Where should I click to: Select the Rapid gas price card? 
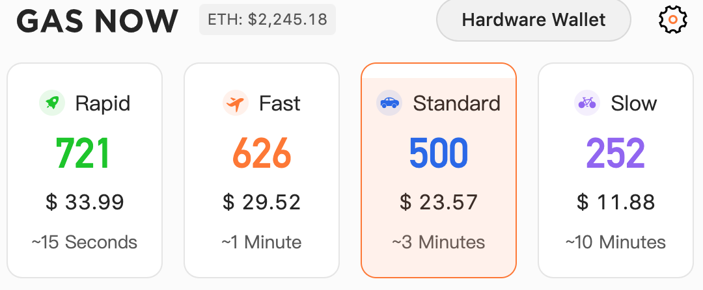[85, 170]
